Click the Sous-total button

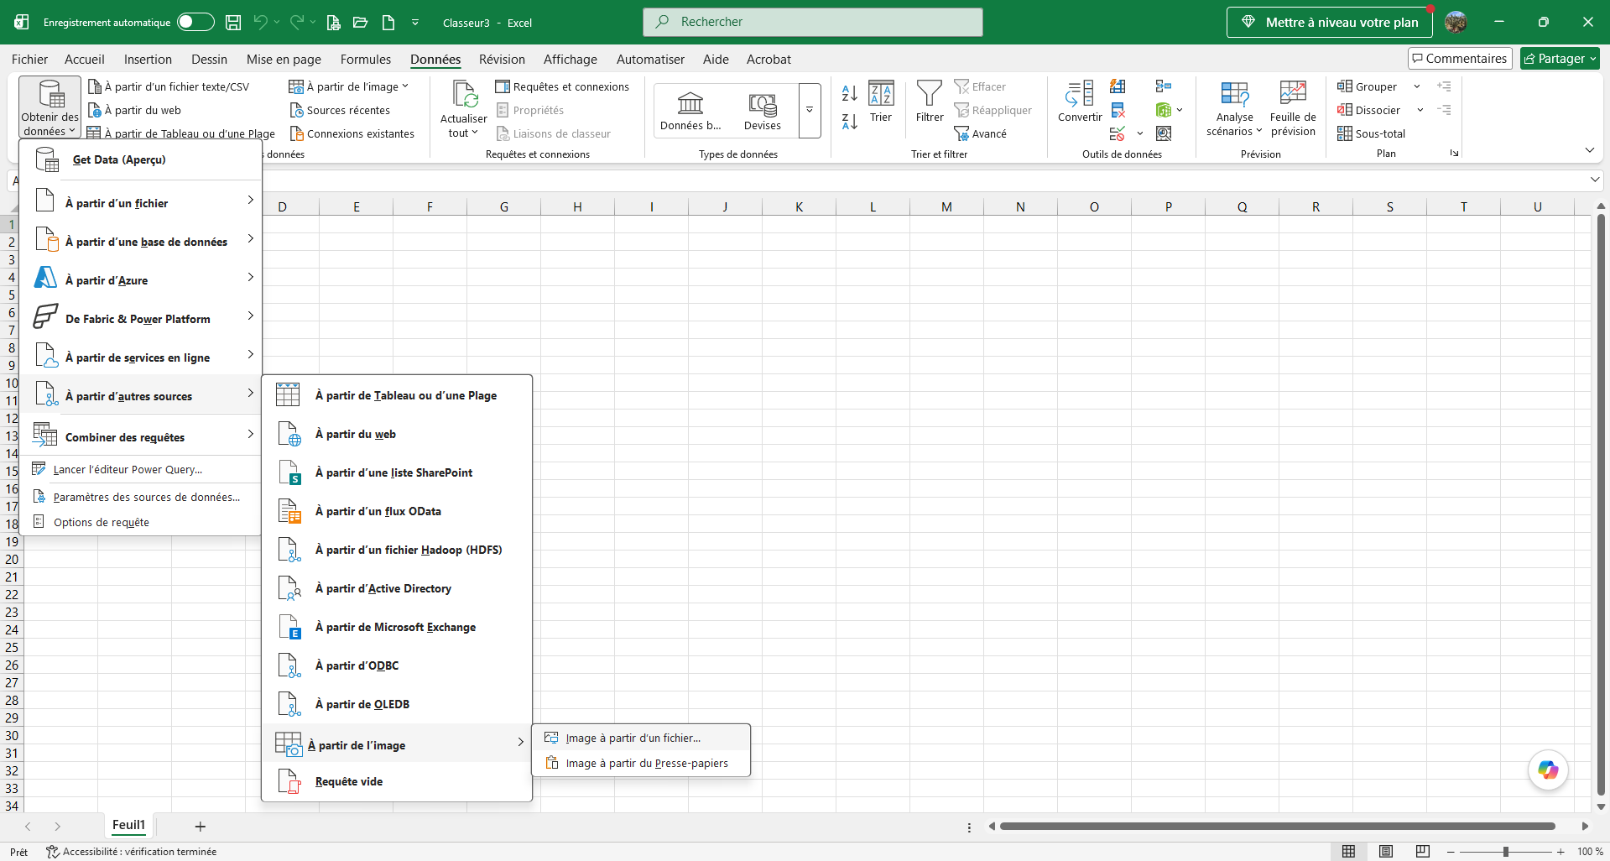pyautogui.click(x=1372, y=133)
